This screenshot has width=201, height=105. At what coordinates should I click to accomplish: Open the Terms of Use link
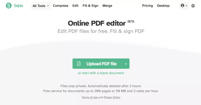point(90,97)
